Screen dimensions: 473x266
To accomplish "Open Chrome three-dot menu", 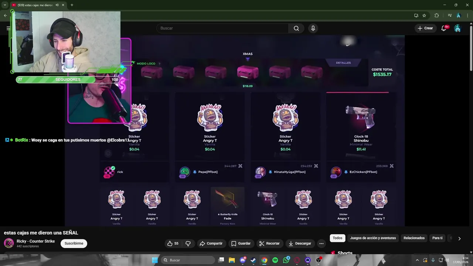I will 468,16.
